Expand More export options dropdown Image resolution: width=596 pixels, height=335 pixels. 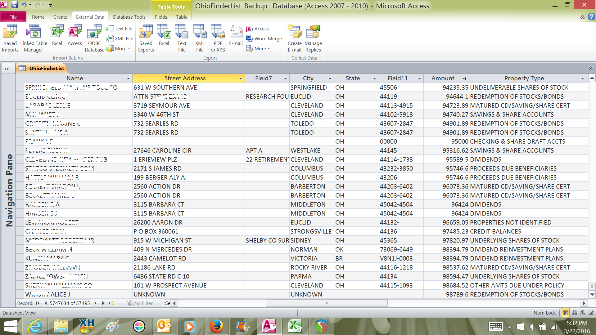(x=258, y=48)
